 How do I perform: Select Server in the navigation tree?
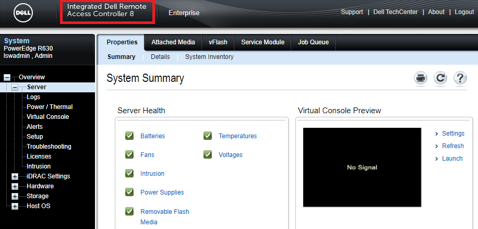(x=37, y=87)
